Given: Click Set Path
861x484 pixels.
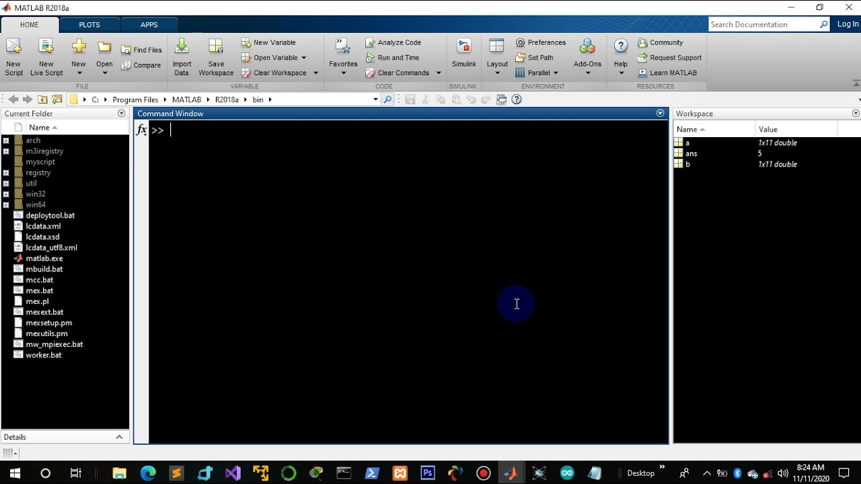Looking at the screenshot, I should (x=534, y=58).
